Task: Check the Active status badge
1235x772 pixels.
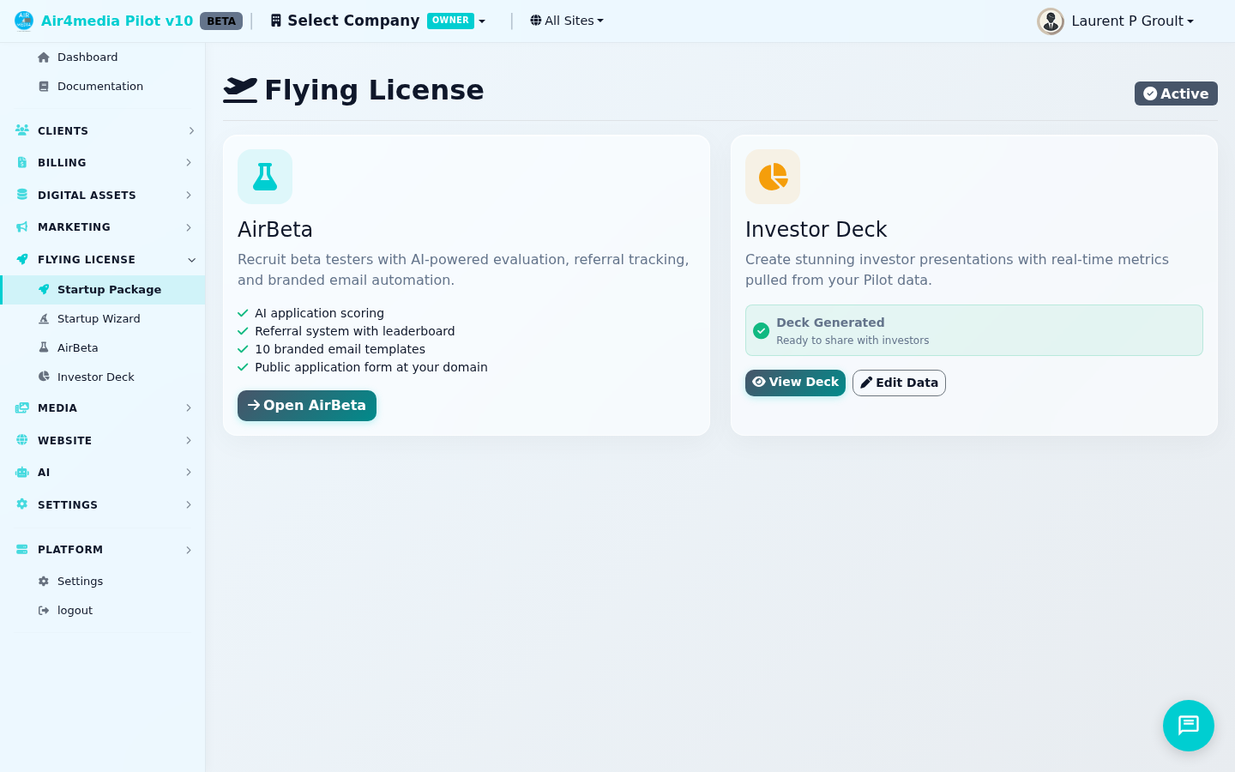Action: (x=1176, y=93)
